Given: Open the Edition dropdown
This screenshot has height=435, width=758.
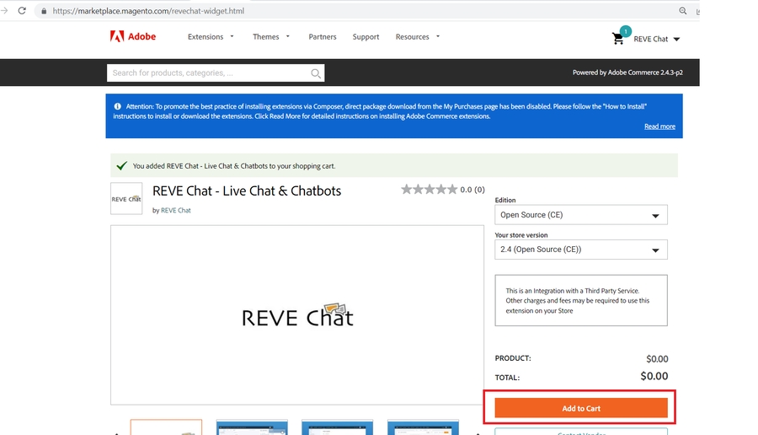Looking at the screenshot, I should tap(580, 215).
